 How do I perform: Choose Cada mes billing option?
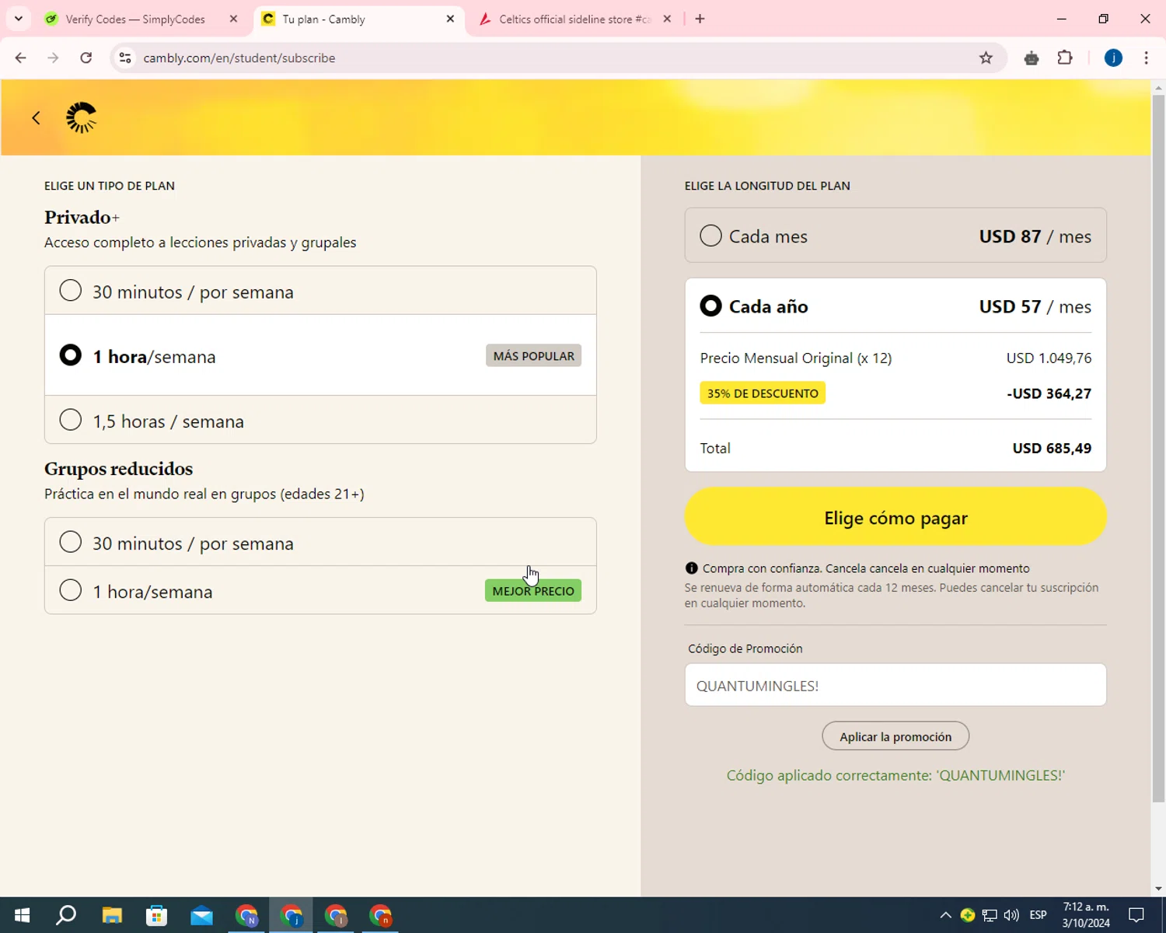pyautogui.click(x=895, y=236)
